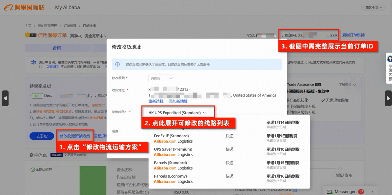Click 发送邮件 link in the notice
The width and height of the screenshot is (392, 195).
[53, 67]
